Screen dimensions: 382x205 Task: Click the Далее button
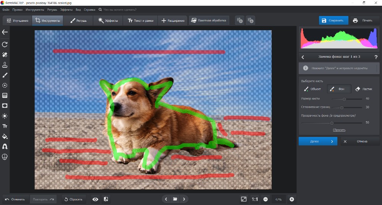(318, 141)
